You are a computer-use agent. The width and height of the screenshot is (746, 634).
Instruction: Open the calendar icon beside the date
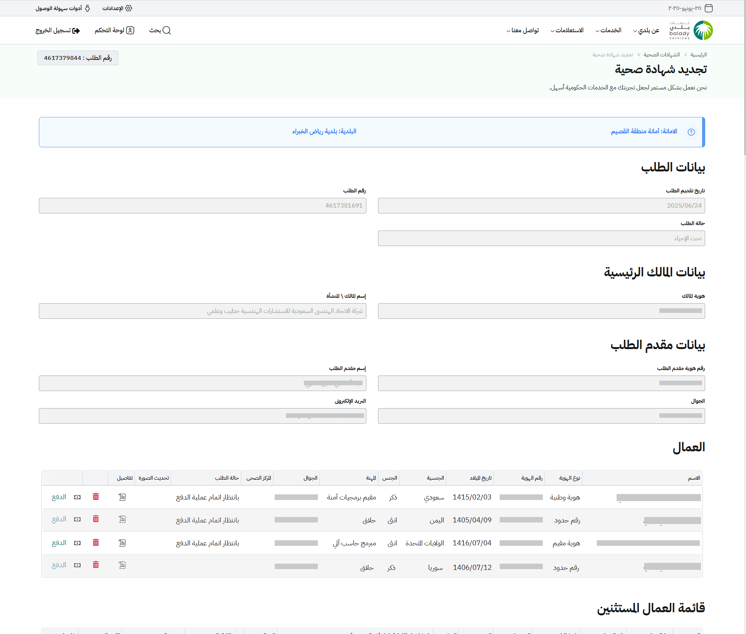(709, 8)
